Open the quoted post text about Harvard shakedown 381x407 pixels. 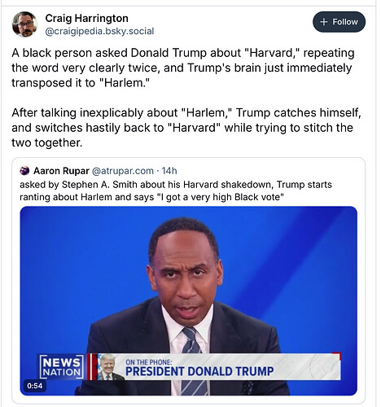coord(176,190)
